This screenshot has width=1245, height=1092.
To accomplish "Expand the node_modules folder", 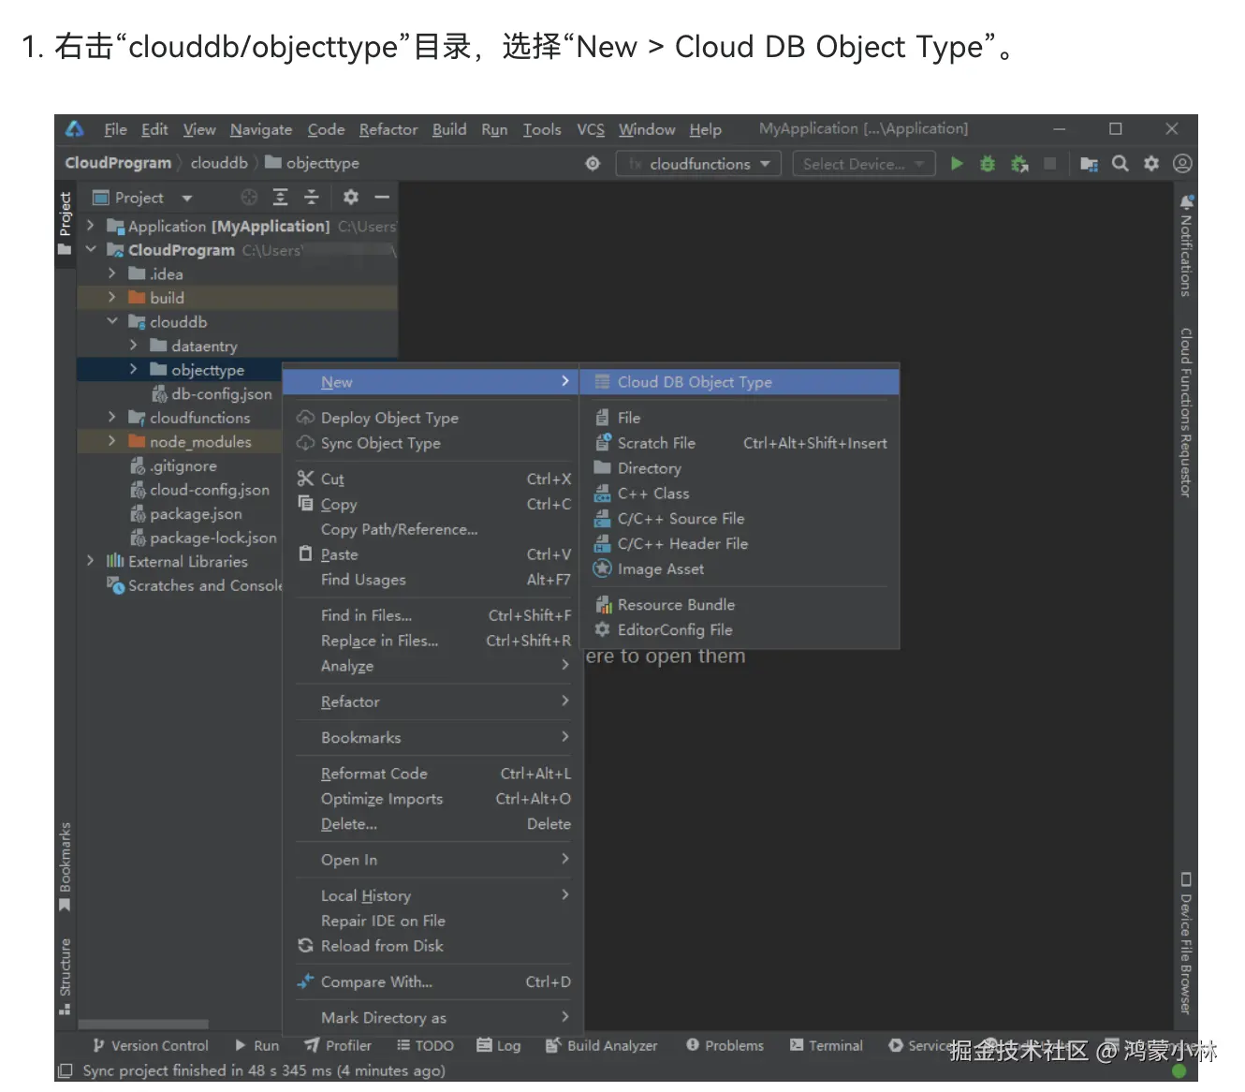I will click(111, 441).
